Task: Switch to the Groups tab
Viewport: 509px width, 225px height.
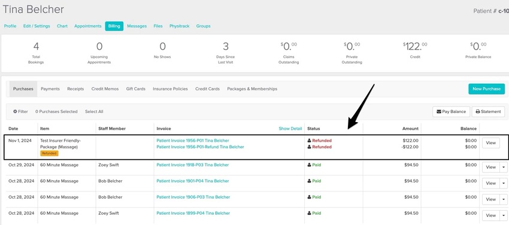Action: tap(203, 26)
